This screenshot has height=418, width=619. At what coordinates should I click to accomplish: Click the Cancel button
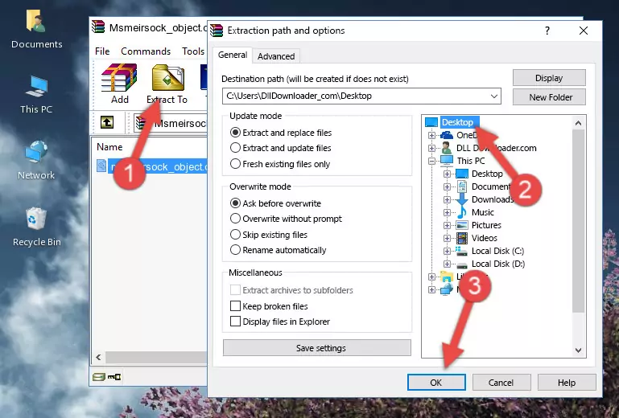pyautogui.click(x=501, y=383)
